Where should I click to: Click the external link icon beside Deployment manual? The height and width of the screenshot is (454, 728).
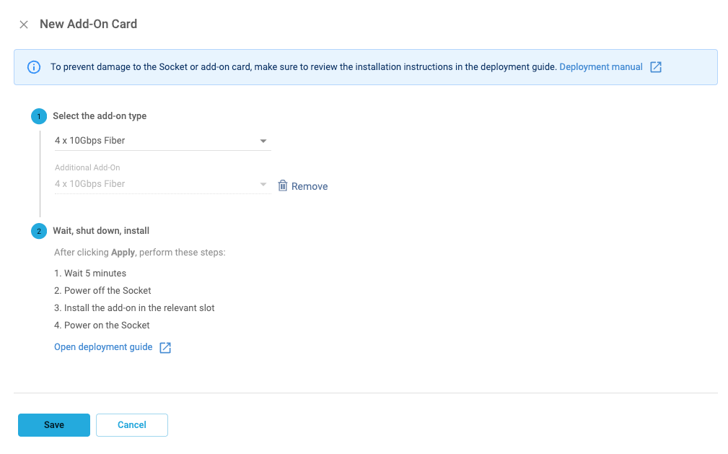pos(655,66)
